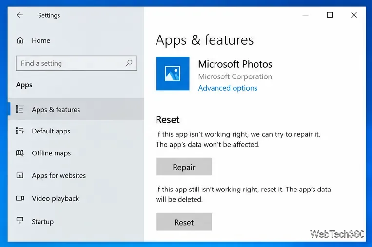372x247 pixels.
Task: Click the Offline maps map icon
Action: click(20, 153)
